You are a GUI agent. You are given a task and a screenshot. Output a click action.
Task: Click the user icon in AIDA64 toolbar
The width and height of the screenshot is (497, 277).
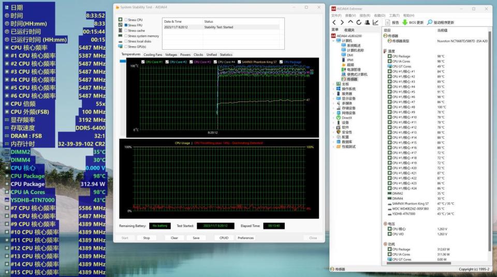[x=367, y=22]
